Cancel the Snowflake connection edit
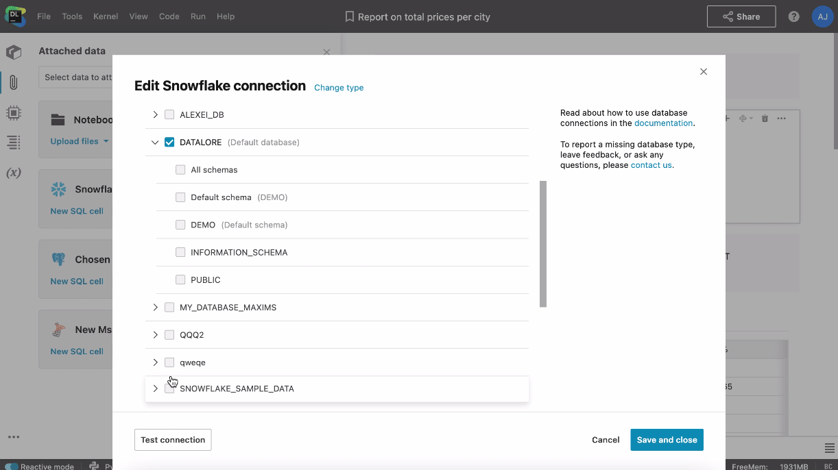 click(606, 440)
